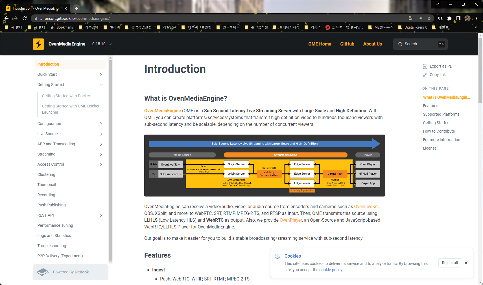Click the architecture diagram image
483x285 pixels.
tap(265, 166)
